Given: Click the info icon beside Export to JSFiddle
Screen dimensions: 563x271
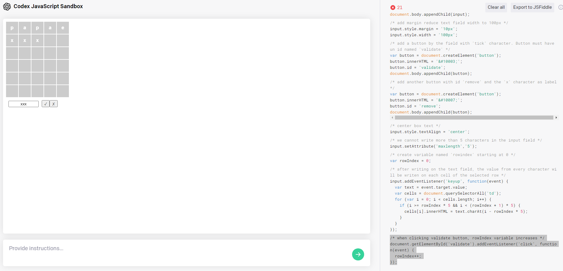Looking at the screenshot, I should pyautogui.click(x=561, y=7).
